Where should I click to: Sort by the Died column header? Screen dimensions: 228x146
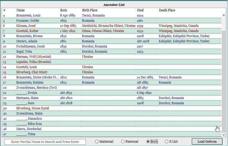click(147, 10)
